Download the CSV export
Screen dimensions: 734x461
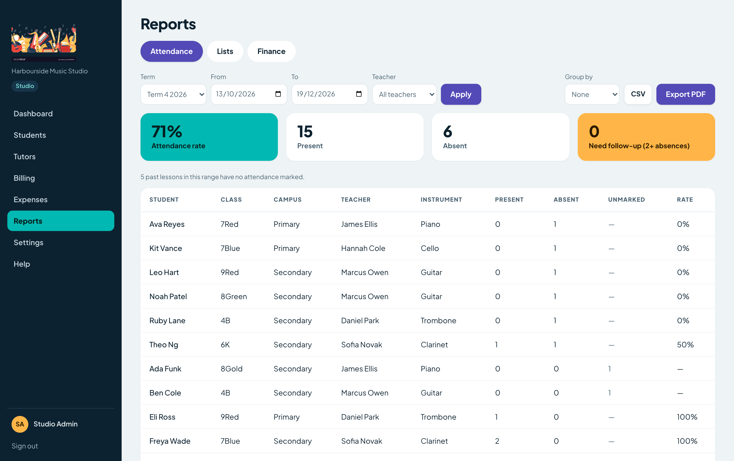[x=638, y=94]
